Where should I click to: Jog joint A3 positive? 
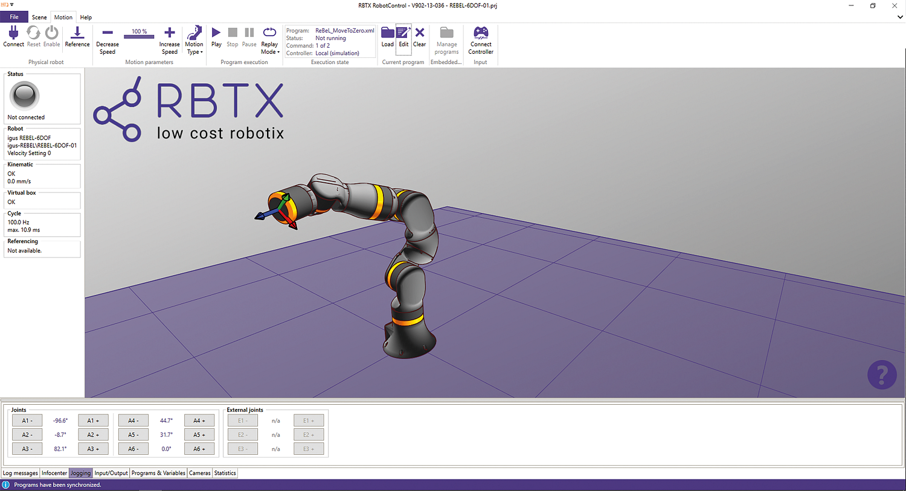pos(93,449)
